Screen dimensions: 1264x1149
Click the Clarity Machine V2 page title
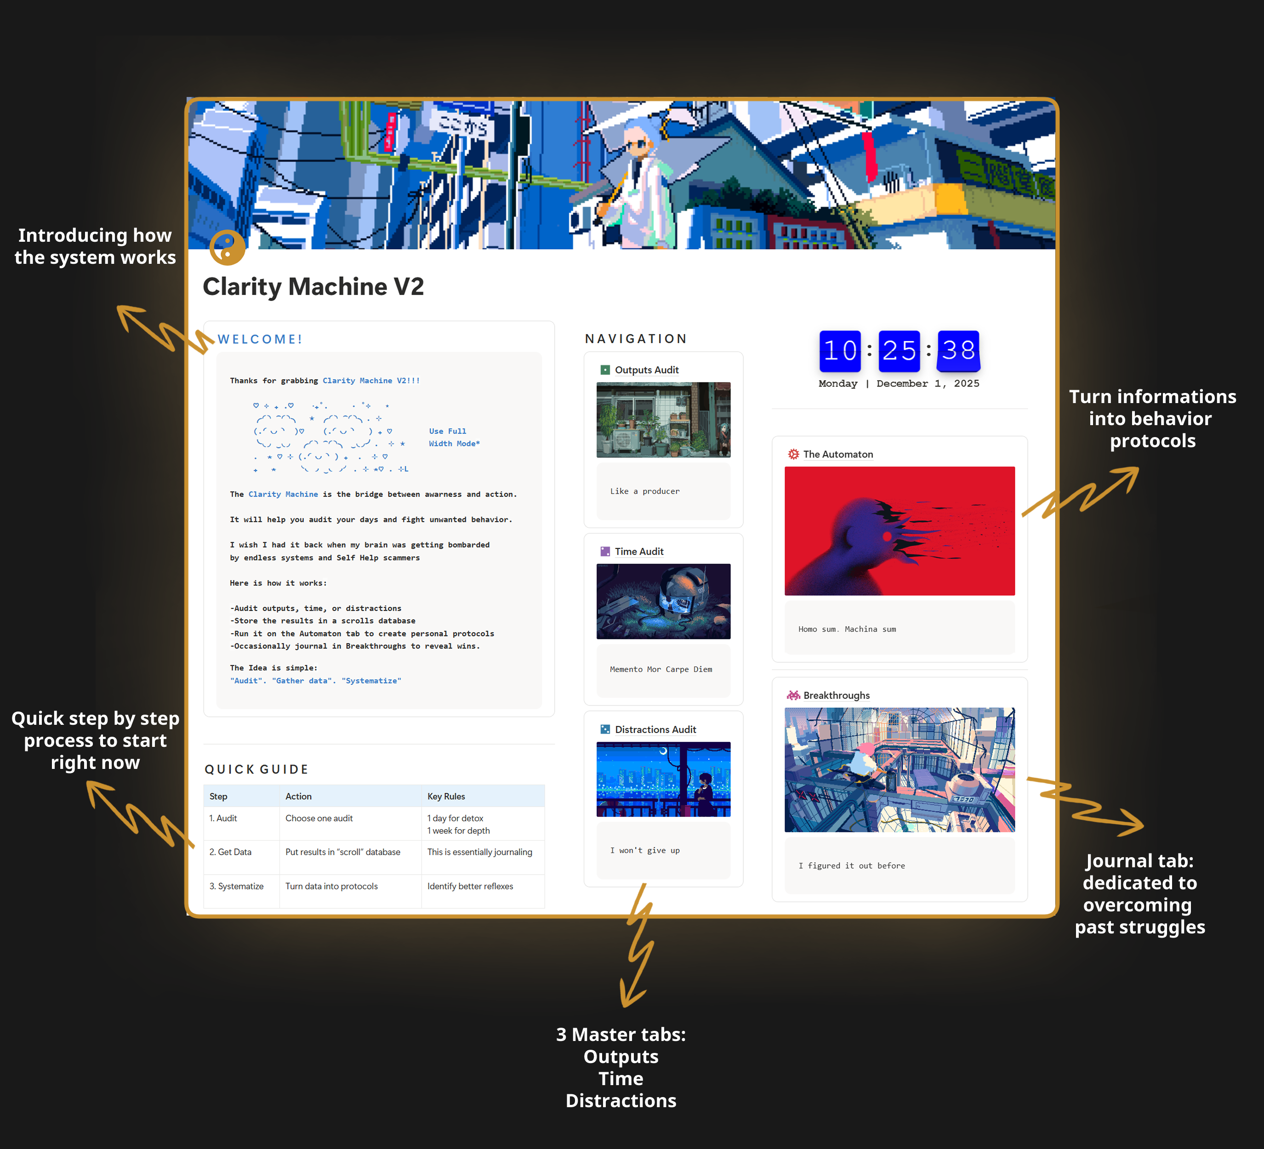313,286
